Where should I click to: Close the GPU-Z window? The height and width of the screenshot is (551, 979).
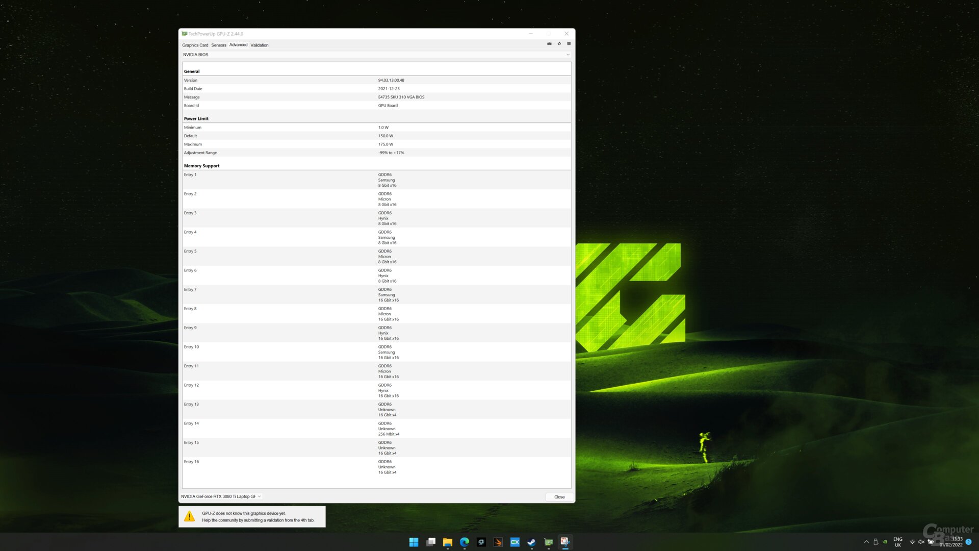point(566,34)
